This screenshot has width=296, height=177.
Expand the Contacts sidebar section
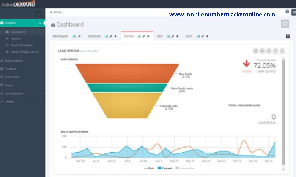[21, 69]
